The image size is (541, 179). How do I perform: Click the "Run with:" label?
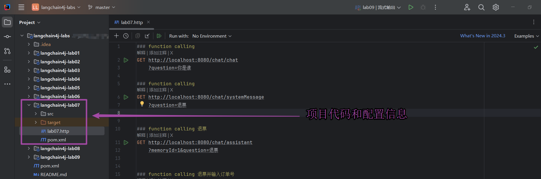click(x=179, y=36)
